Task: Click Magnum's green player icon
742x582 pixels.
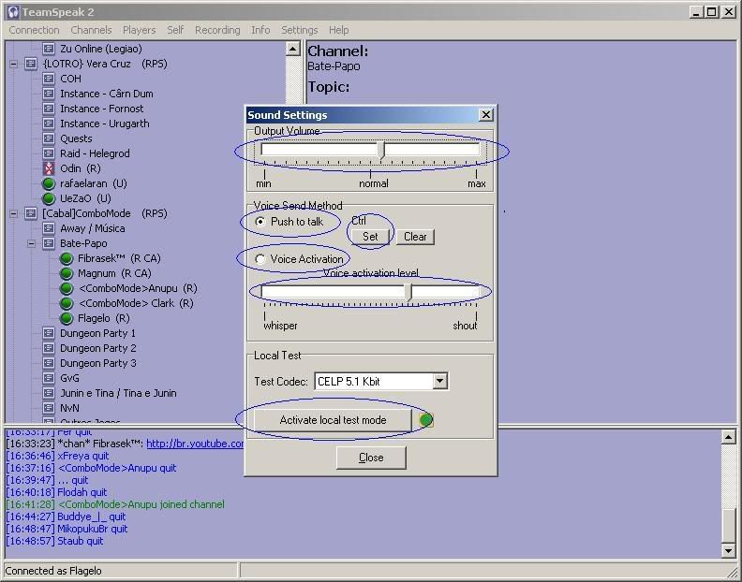Action: [x=67, y=273]
